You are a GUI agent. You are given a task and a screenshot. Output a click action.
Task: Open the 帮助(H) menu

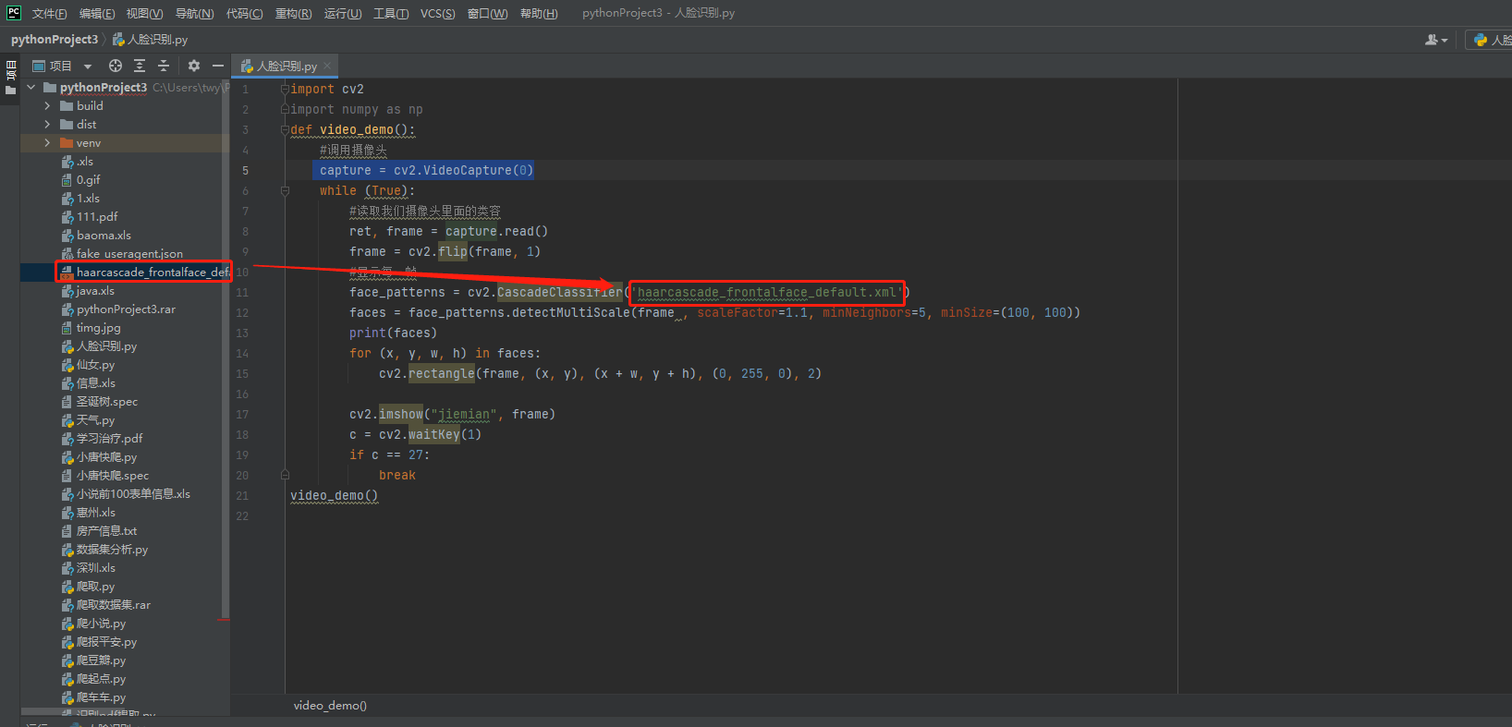[539, 13]
